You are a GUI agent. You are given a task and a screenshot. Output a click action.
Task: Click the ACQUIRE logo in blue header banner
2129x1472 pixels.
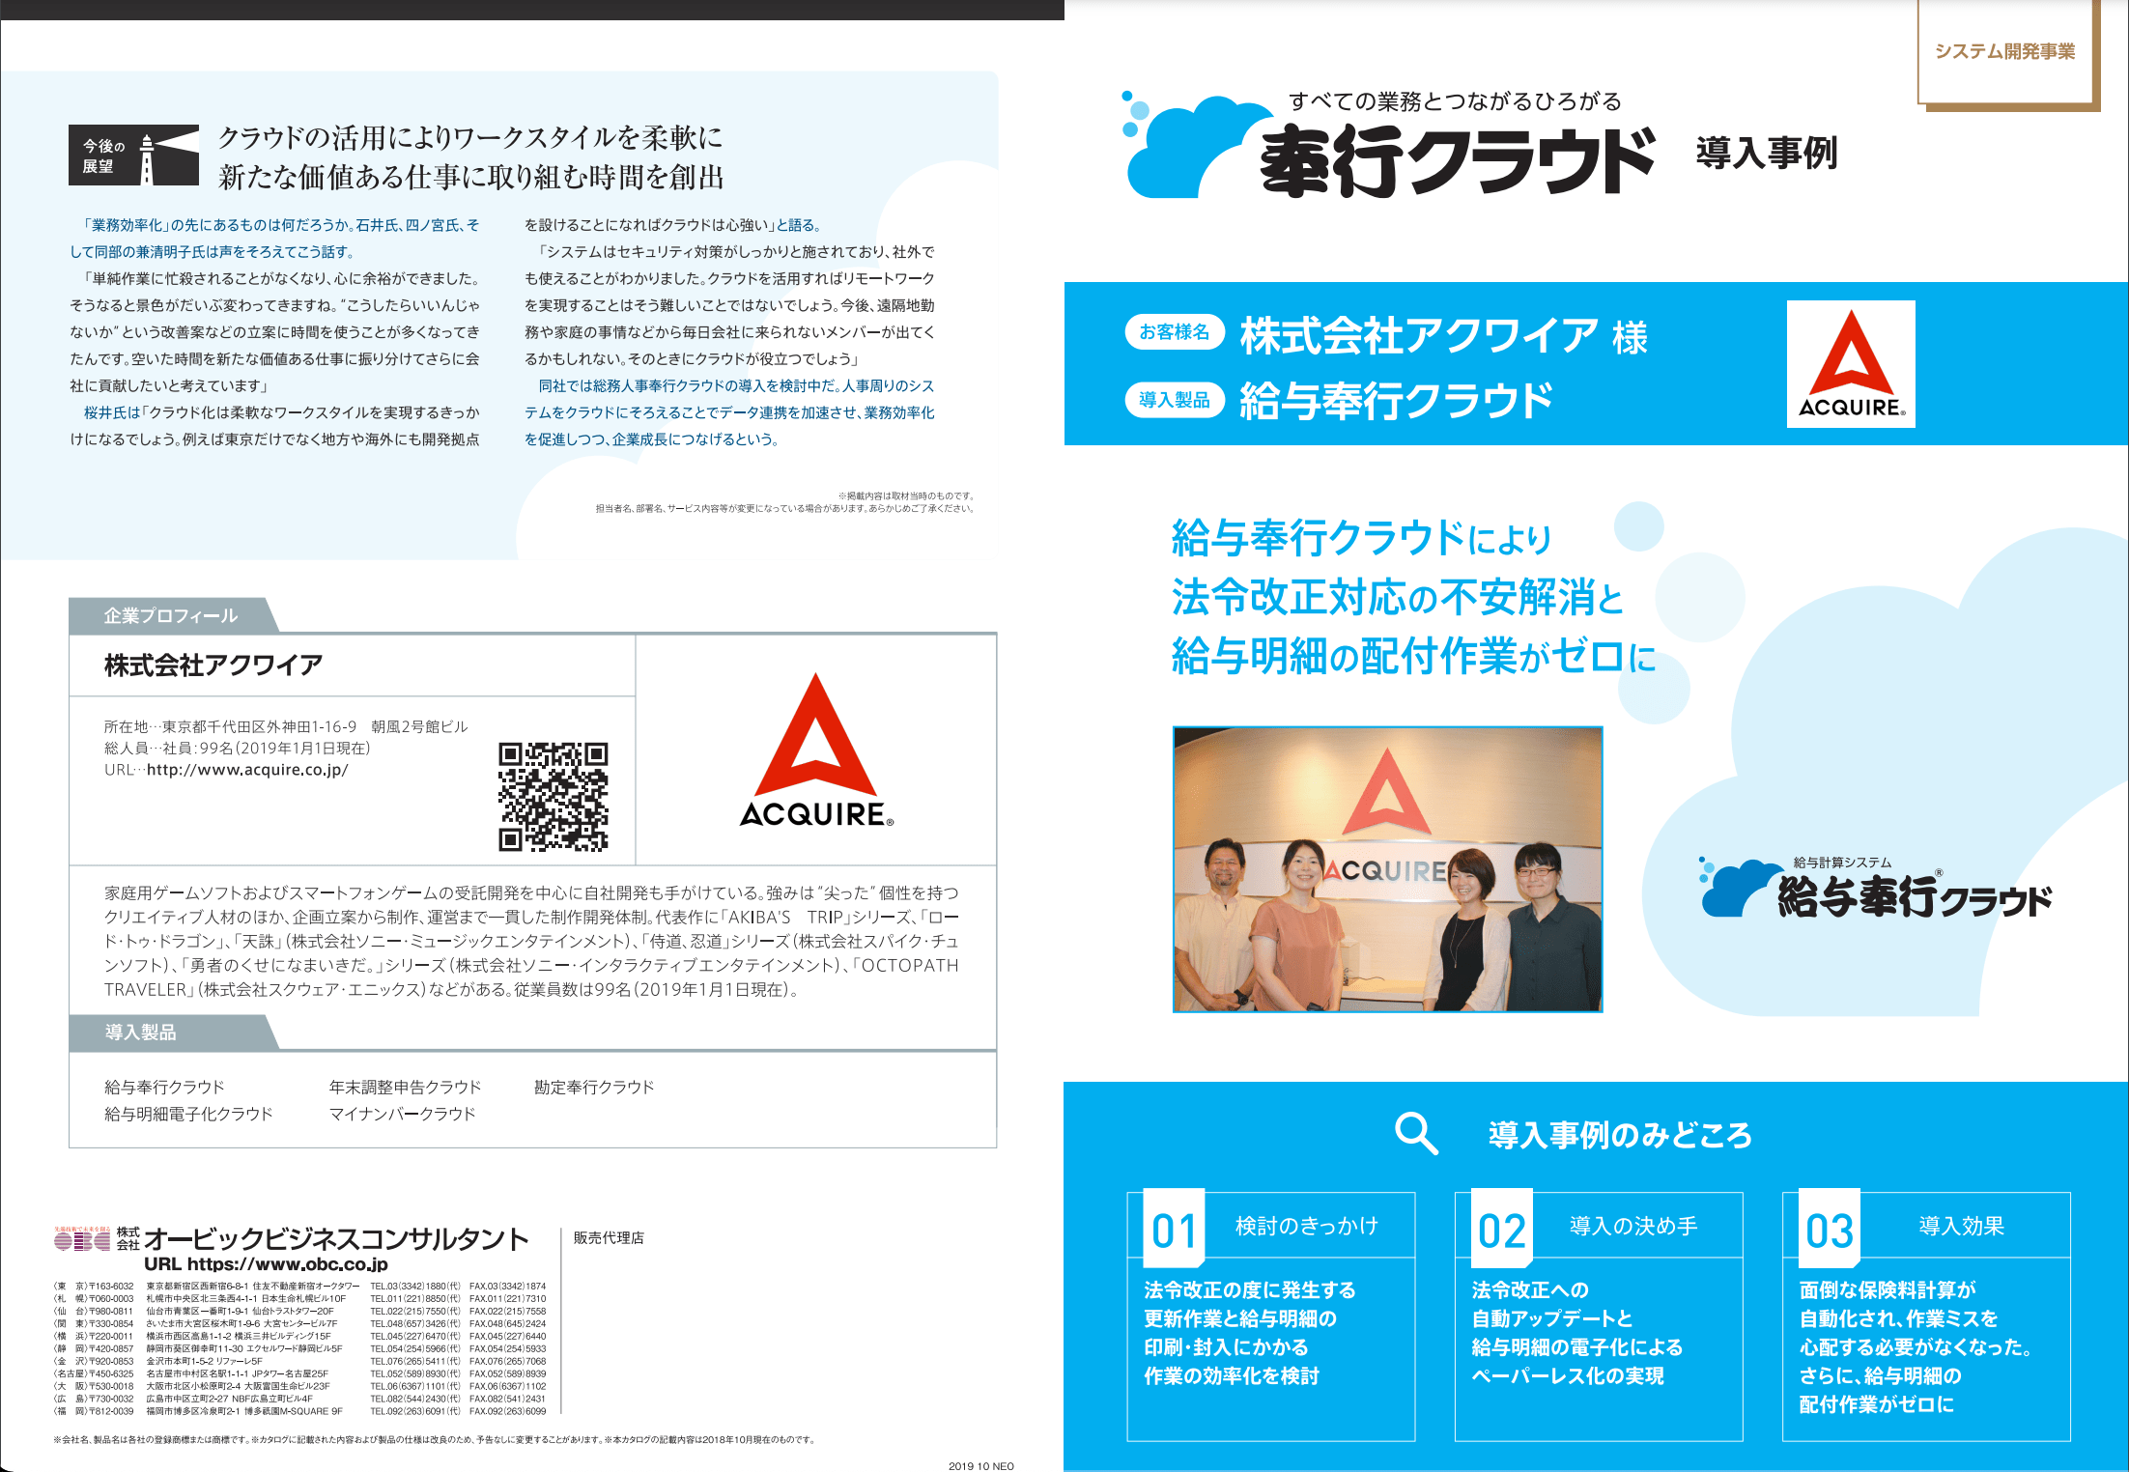(1850, 364)
